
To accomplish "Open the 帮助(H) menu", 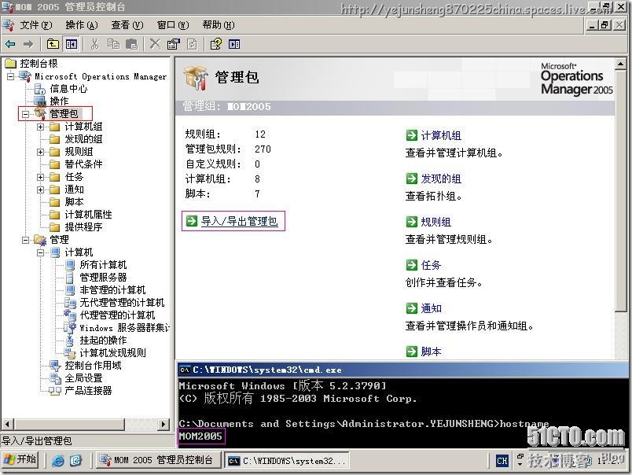I will coord(219,25).
